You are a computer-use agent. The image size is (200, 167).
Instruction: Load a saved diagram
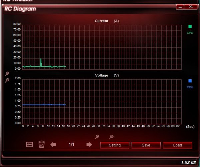[x=178, y=145]
